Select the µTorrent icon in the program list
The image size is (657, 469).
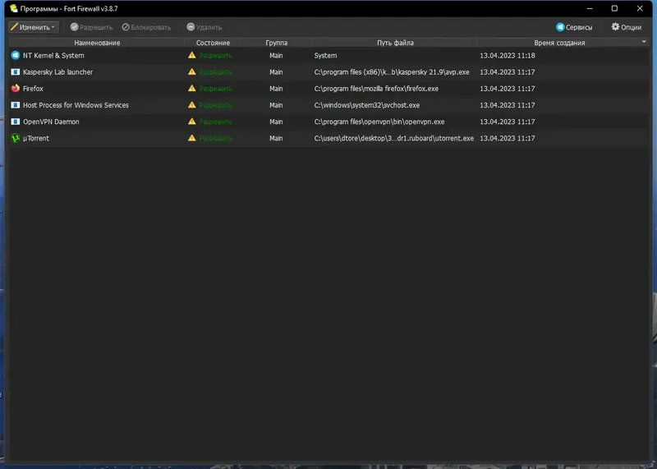tap(16, 138)
